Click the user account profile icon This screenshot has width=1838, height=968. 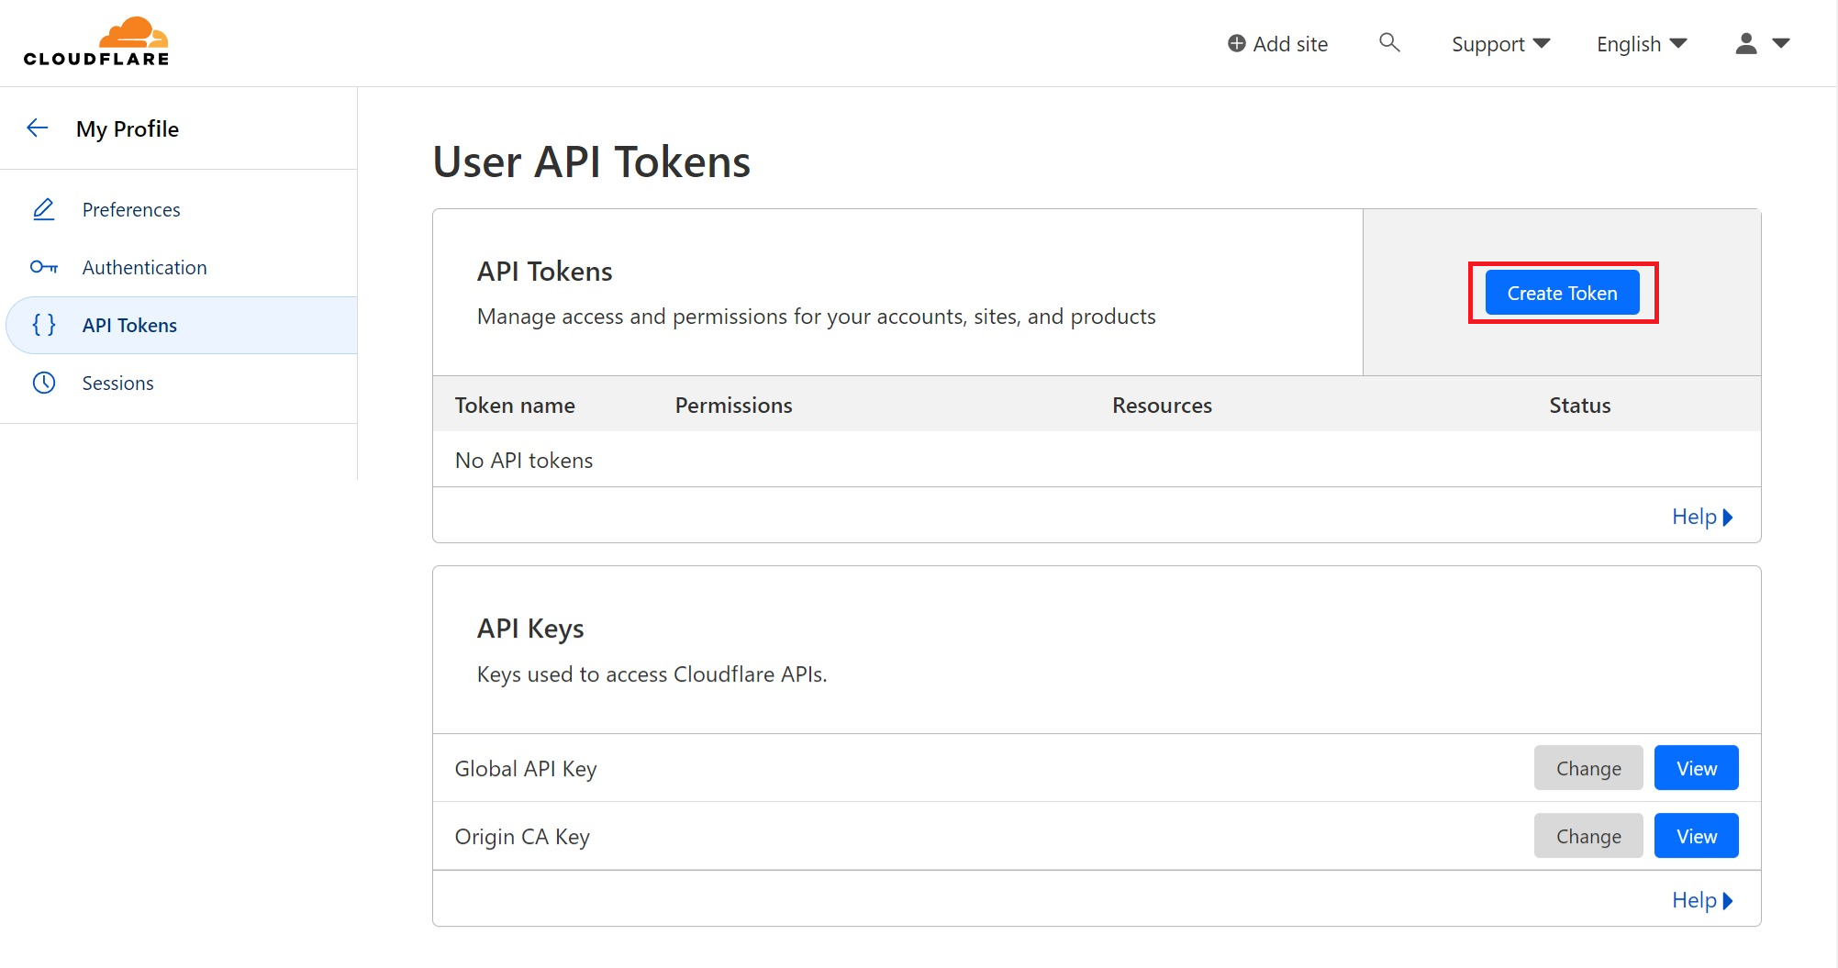(1744, 43)
